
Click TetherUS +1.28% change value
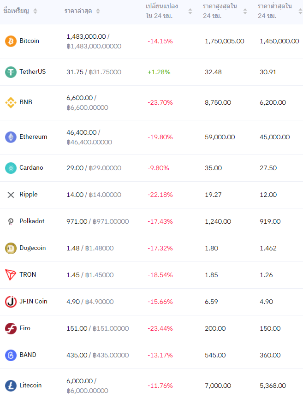(159, 72)
